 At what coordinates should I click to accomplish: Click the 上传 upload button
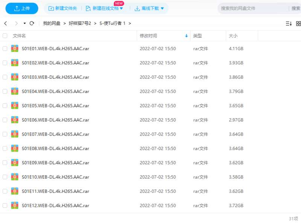pos(21,8)
